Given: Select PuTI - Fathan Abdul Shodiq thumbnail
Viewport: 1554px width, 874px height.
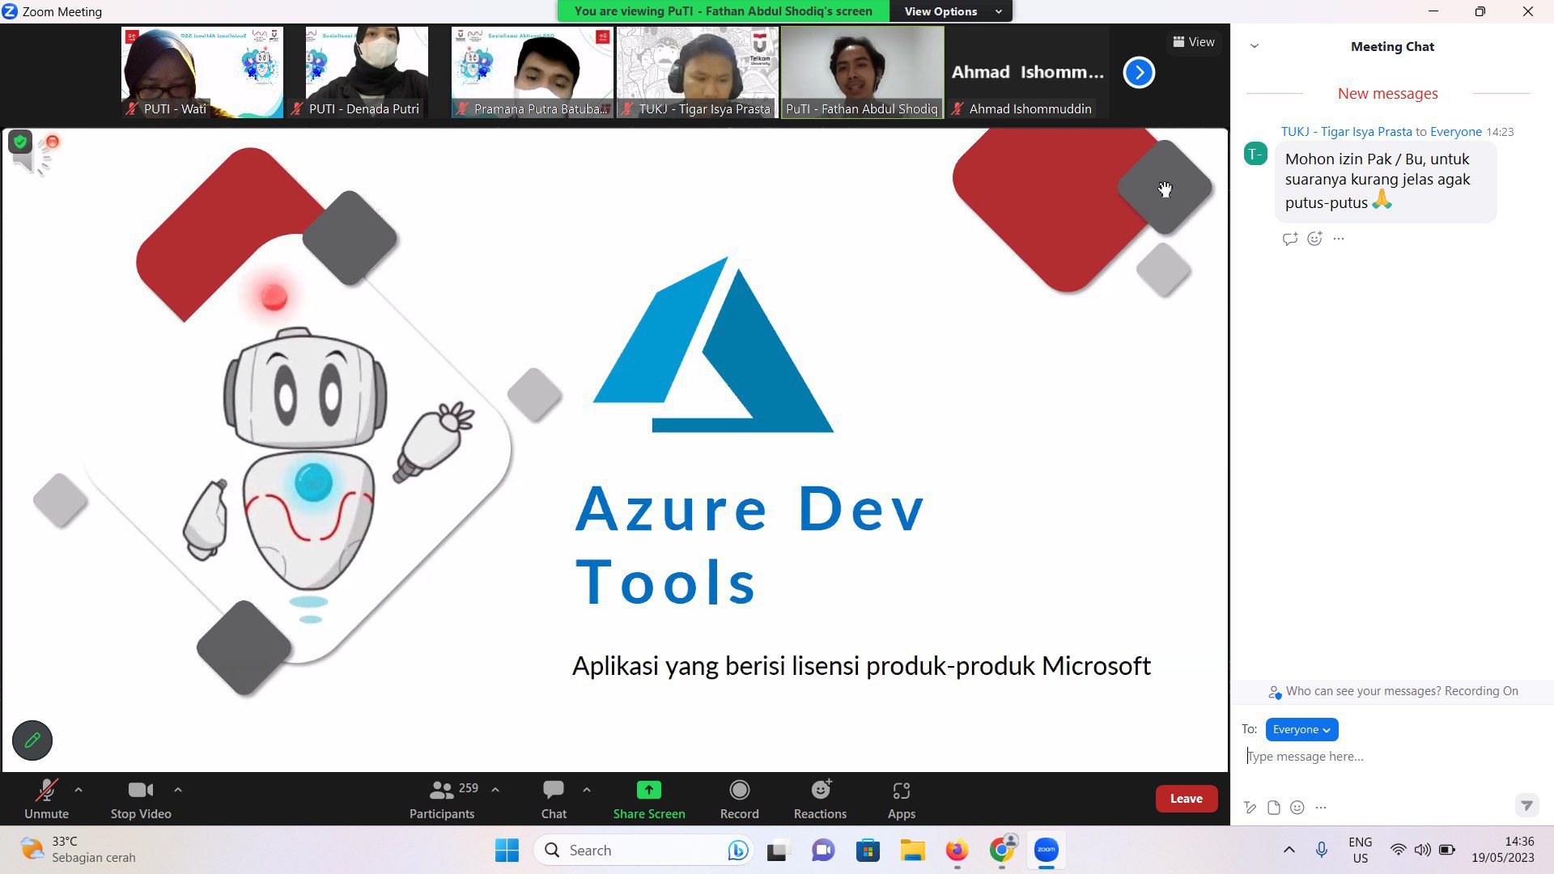Looking at the screenshot, I should tap(862, 73).
